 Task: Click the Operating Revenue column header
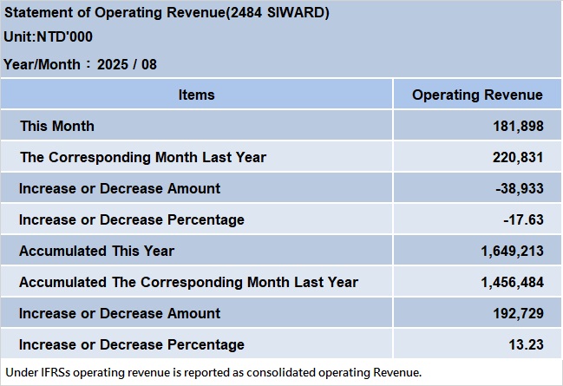[477, 95]
